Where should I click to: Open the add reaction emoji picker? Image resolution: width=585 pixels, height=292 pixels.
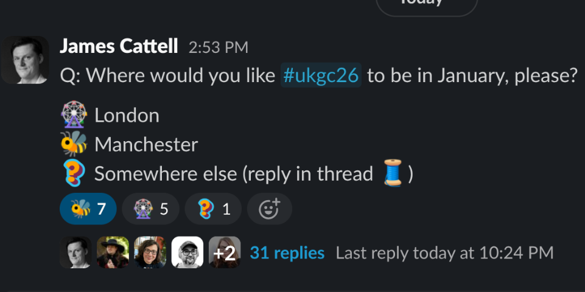coord(270,209)
